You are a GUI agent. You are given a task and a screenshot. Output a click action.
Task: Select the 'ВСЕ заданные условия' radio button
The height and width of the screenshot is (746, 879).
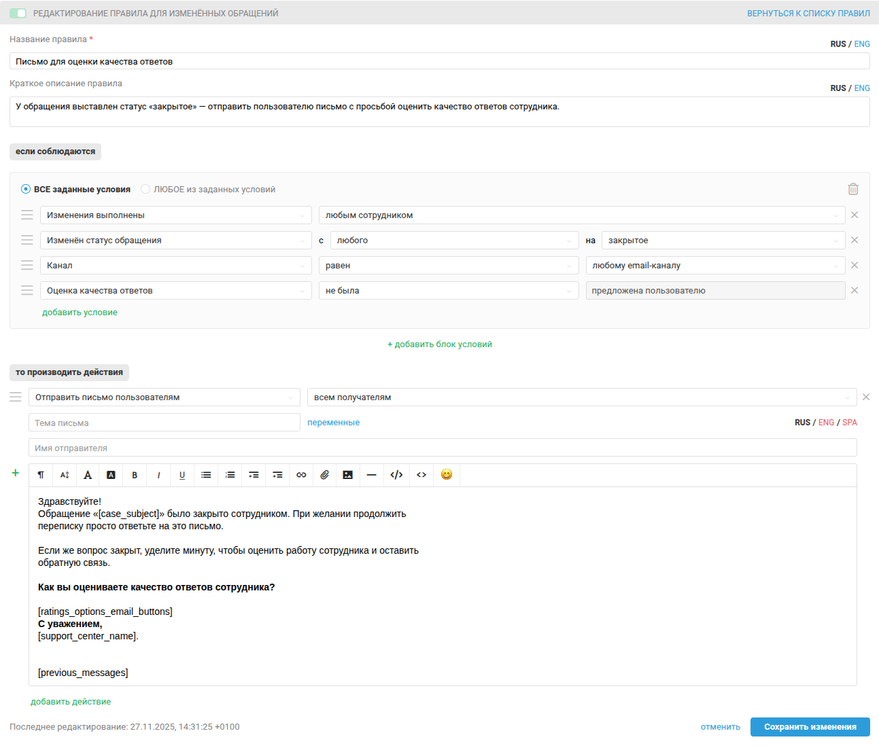point(26,190)
